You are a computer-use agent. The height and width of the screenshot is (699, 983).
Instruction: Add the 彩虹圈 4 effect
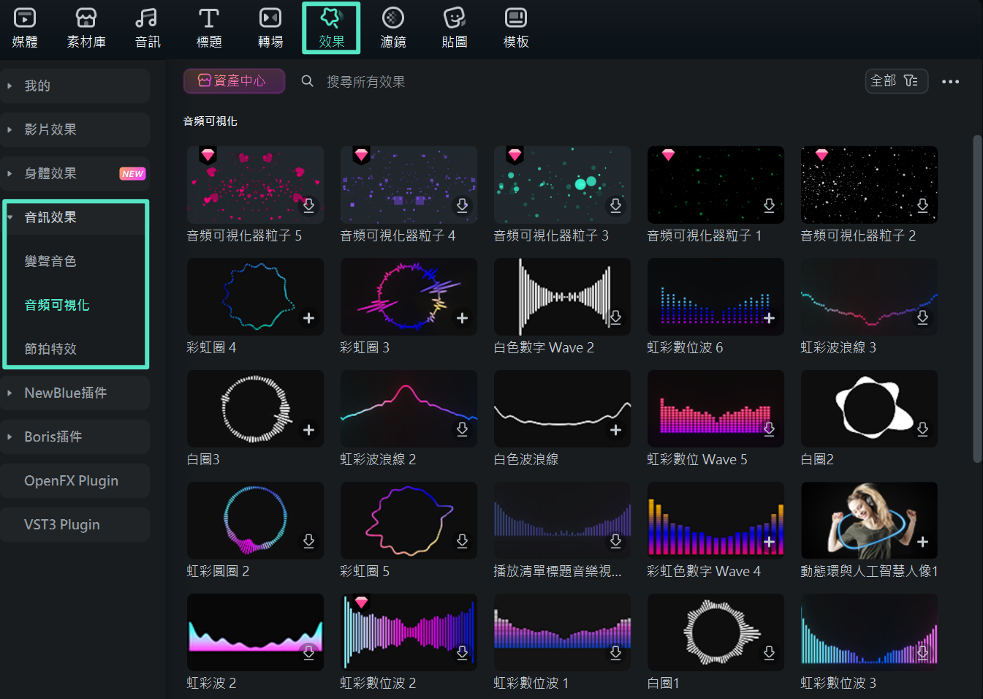(308, 317)
